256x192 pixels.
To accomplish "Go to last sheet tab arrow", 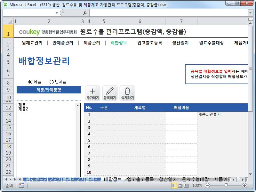I will click(20, 179).
